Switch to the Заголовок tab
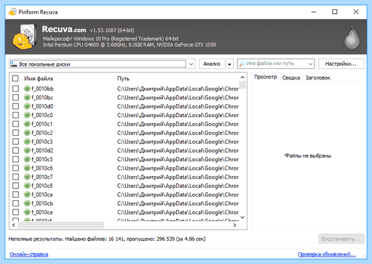Viewport: 372px width, 264px height. click(317, 78)
